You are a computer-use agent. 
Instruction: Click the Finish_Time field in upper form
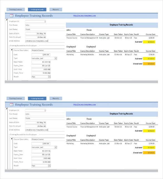(41, 73)
